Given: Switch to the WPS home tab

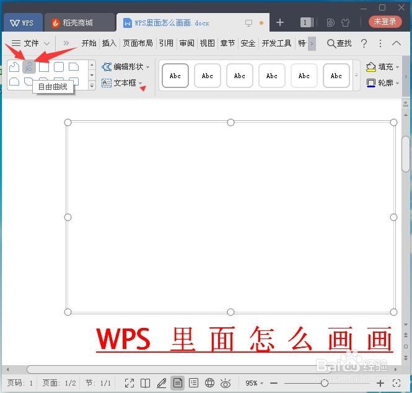Looking at the screenshot, I should click(x=22, y=23).
